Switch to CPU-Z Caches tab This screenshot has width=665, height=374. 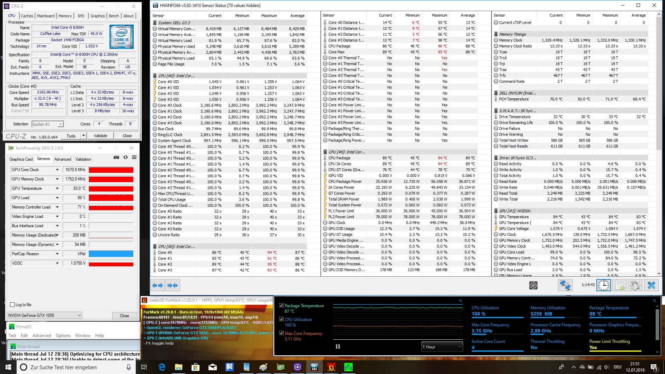[x=27, y=16]
